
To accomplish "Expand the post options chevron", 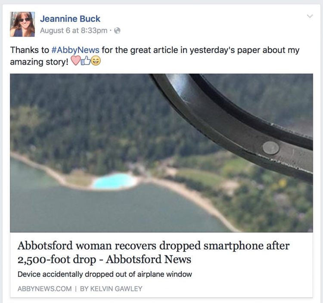I will coord(310,16).
